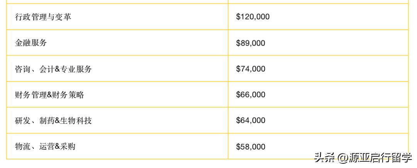
Task: Select the $89,000 salary cell
Action: tap(251, 43)
